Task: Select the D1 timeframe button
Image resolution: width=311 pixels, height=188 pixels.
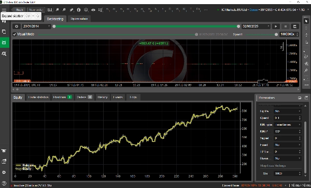Action: (171, 9)
